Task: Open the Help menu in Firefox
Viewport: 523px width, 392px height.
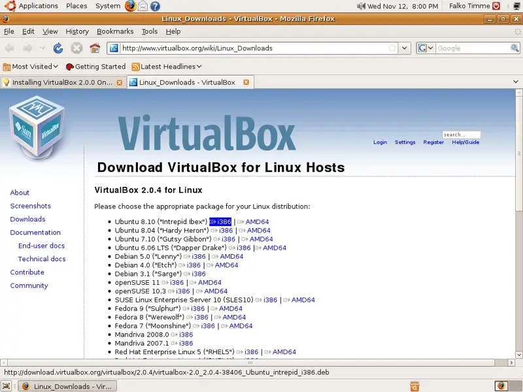Action: (173, 31)
